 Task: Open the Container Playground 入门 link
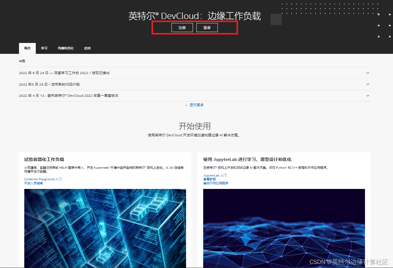pos(43,179)
